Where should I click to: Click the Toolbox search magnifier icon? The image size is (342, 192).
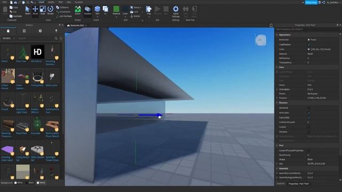[x=56, y=38]
